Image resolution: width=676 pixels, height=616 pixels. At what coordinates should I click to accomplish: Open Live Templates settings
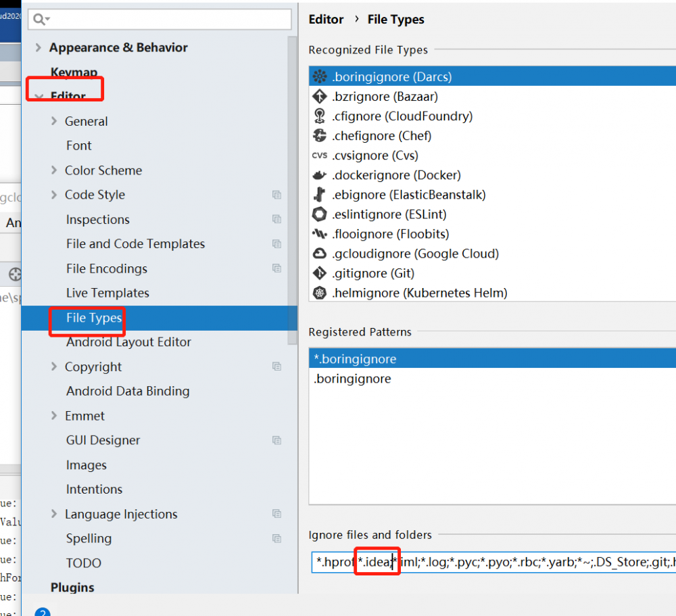[x=107, y=293]
